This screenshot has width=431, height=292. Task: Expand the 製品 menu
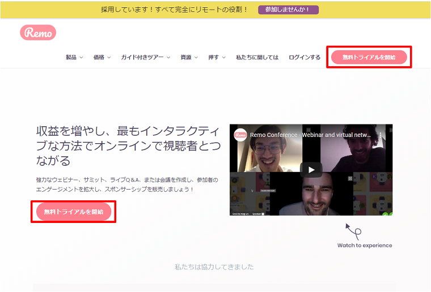(74, 57)
